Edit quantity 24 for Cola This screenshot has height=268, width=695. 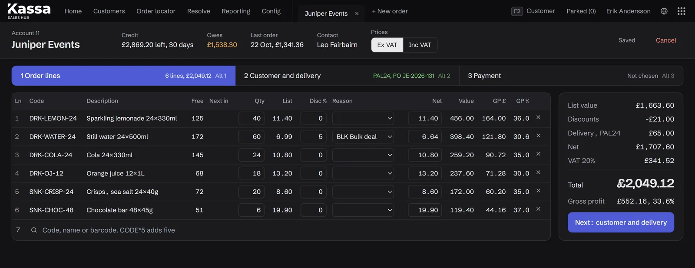click(x=251, y=155)
